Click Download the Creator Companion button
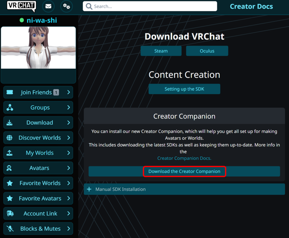Screen dimensions: 289x238 point(184,172)
